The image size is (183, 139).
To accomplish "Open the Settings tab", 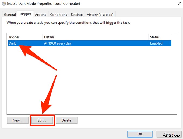I will (x=77, y=15).
